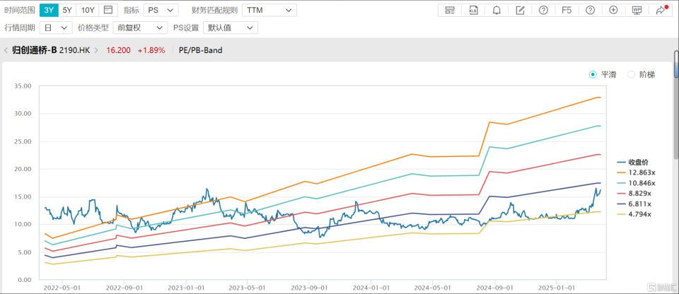Open the PE/PB-Band tab label
The height and width of the screenshot is (294, 679).
200,50
